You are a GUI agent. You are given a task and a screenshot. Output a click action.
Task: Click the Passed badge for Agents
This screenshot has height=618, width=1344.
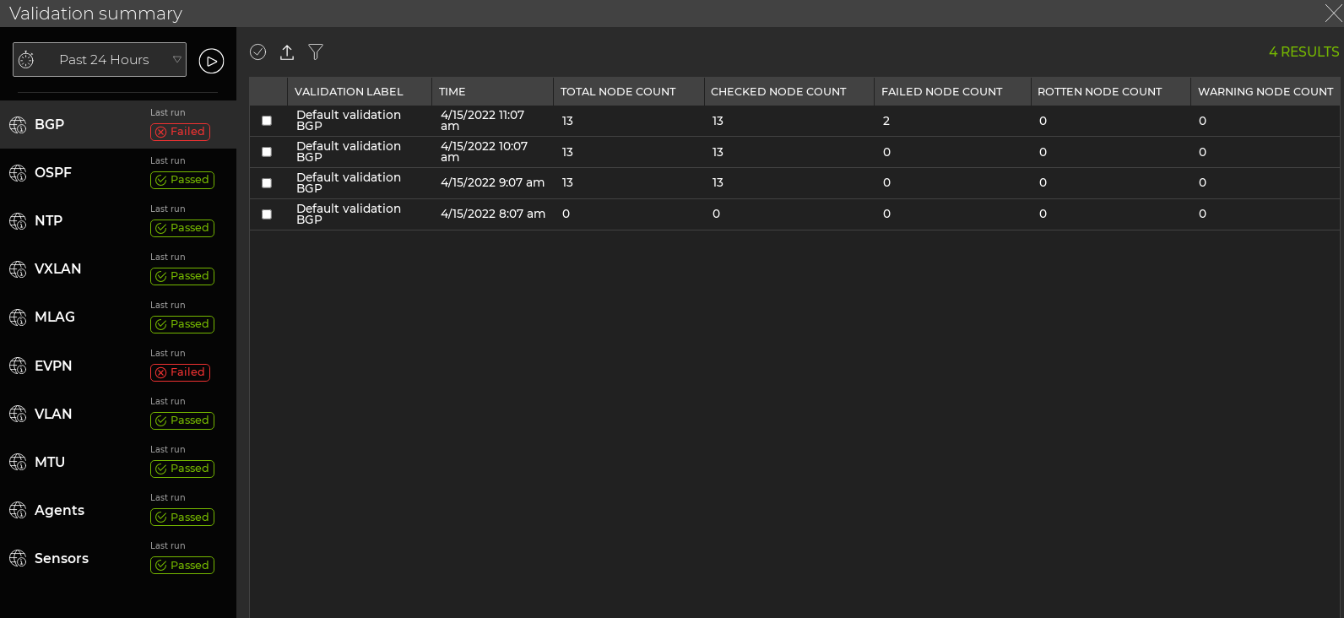pyautogui.click(x=182, y=518)
